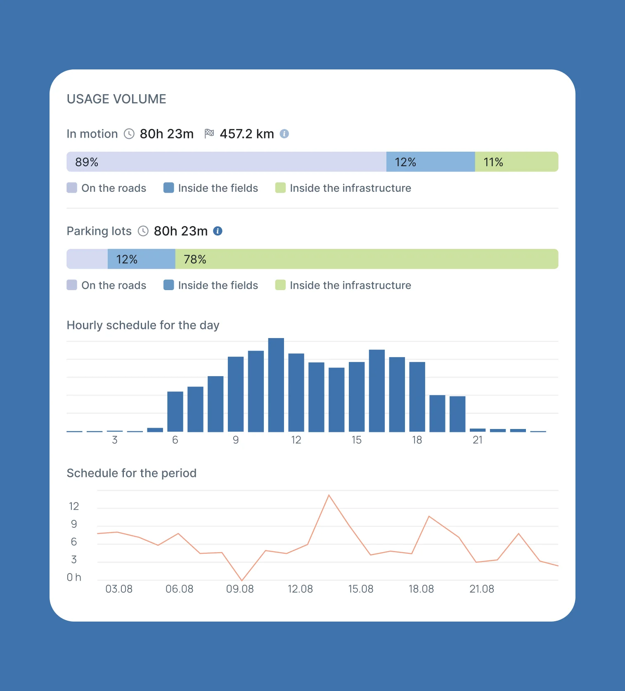Click the 18.08 date label
This screenshot has width=625, height=691.
point(421,589)
